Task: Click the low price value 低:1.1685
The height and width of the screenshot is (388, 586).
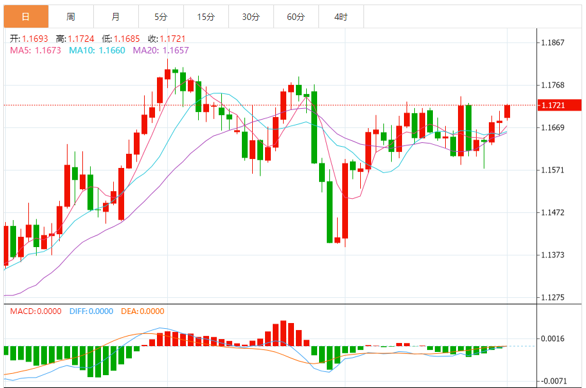Action: [121, 39]
